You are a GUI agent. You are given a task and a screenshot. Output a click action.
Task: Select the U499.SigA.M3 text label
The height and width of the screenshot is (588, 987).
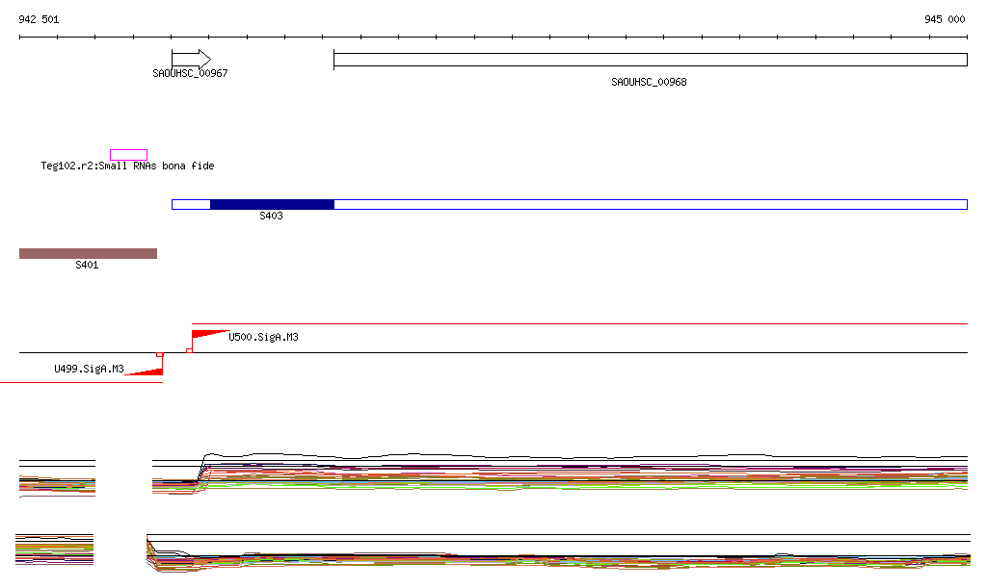tap(89, 369)
